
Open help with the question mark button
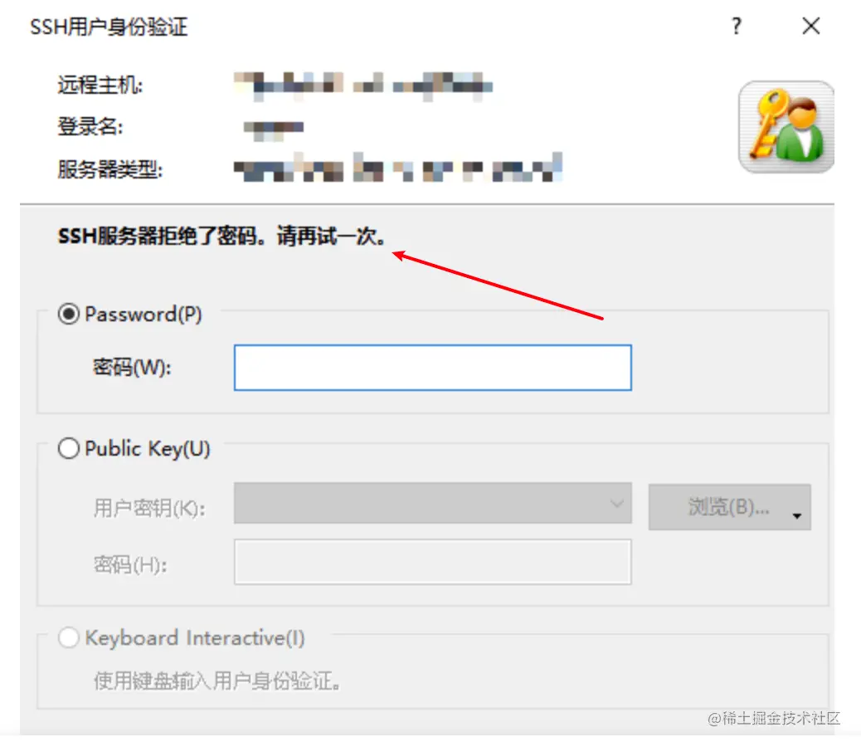[737, 26]
